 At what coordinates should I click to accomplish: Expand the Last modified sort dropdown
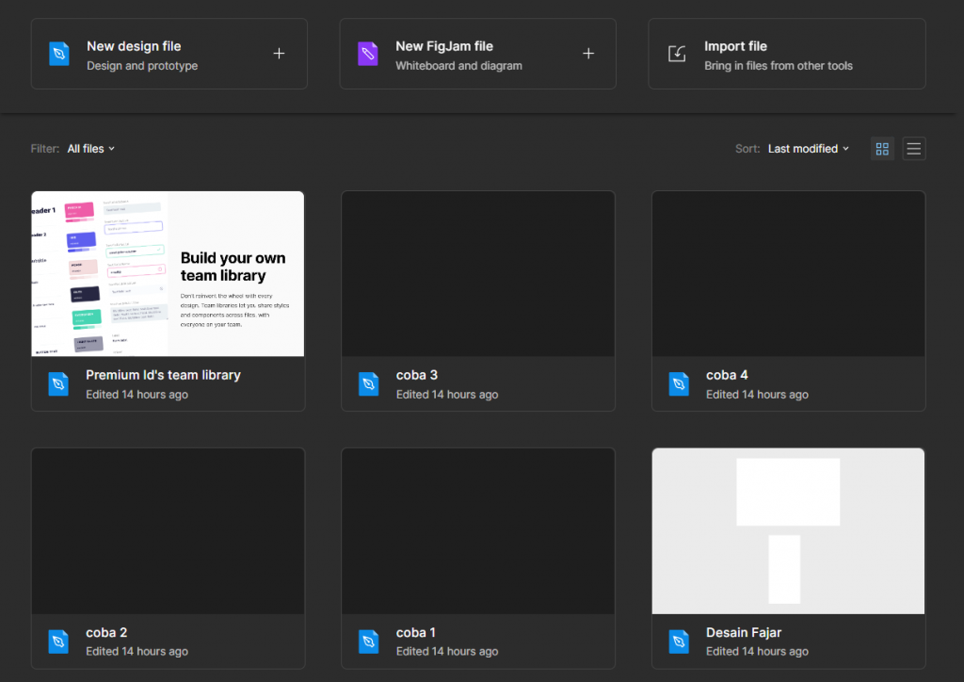[x=808, y=149]
